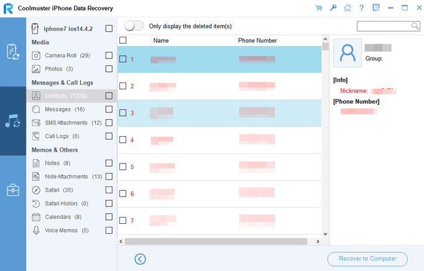Tick the Safari category checkbox
Screen dimensions: 424x271
pyautogui.click(x=109, y=190)
